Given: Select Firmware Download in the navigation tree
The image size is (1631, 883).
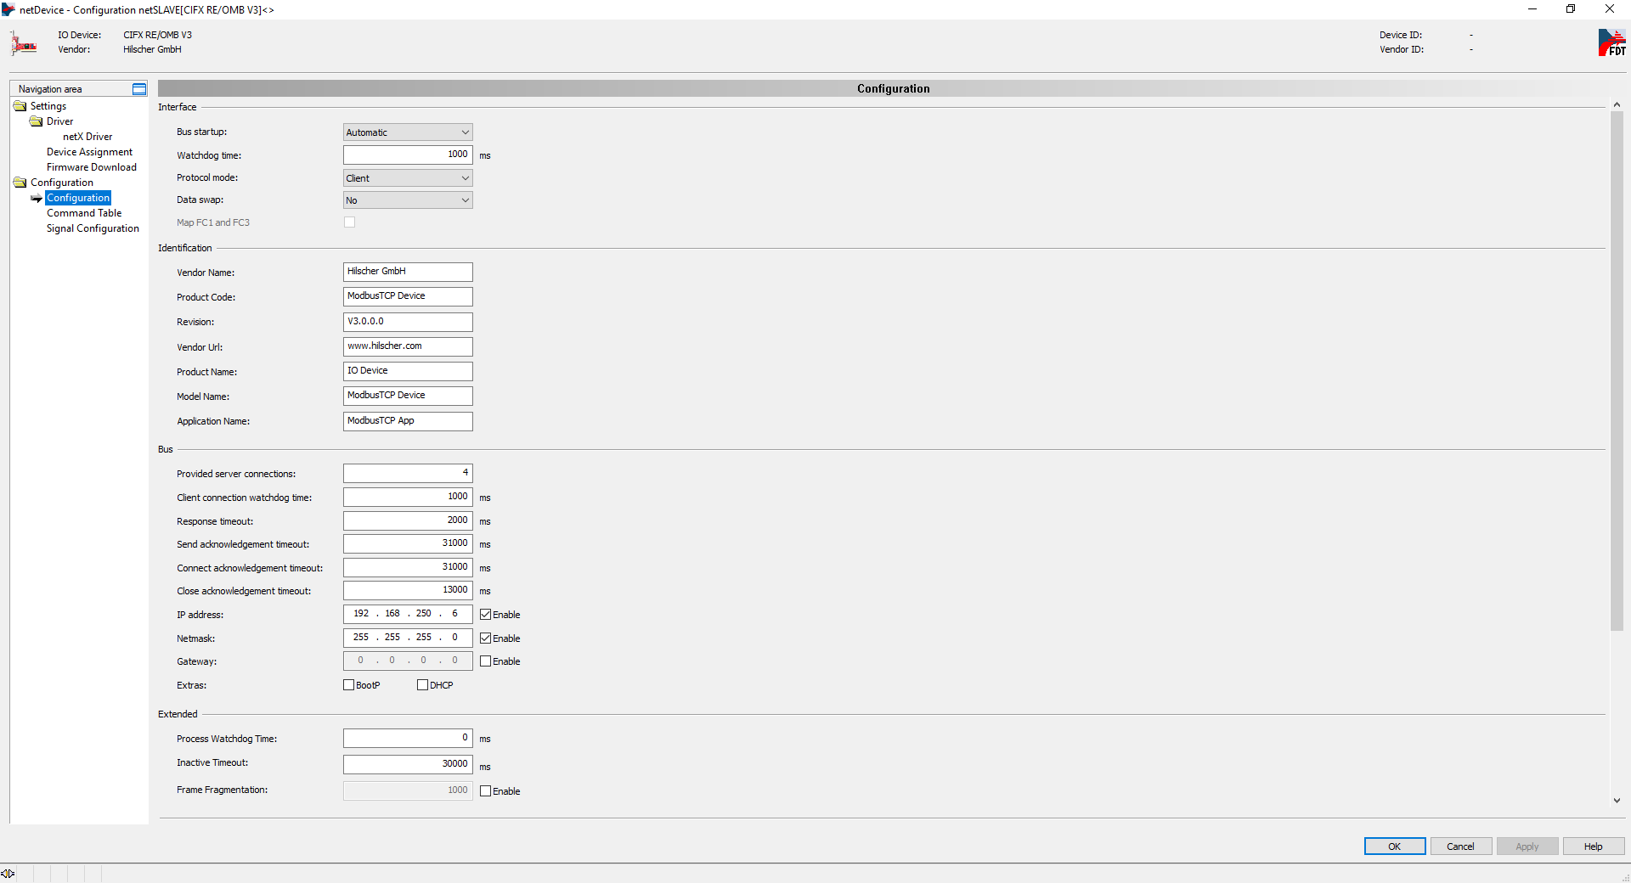Looking at the screenshot, I should pos(91,167).
